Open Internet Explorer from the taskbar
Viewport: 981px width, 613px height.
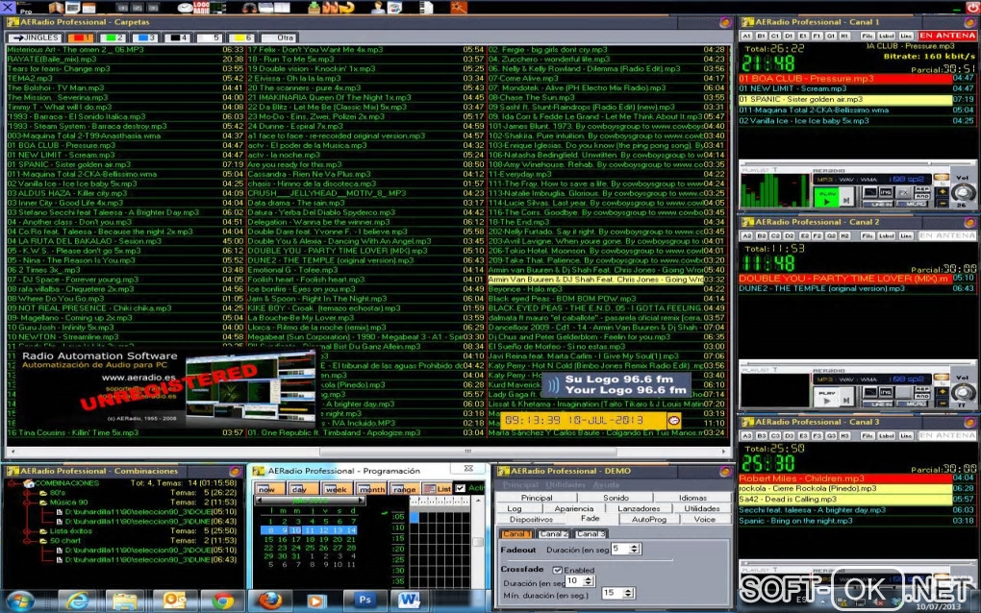coord(78,601)
